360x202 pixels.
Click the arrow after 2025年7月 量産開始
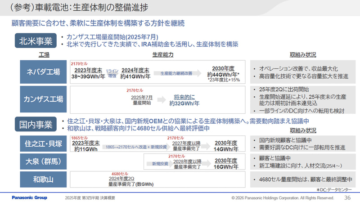point(162,99)
